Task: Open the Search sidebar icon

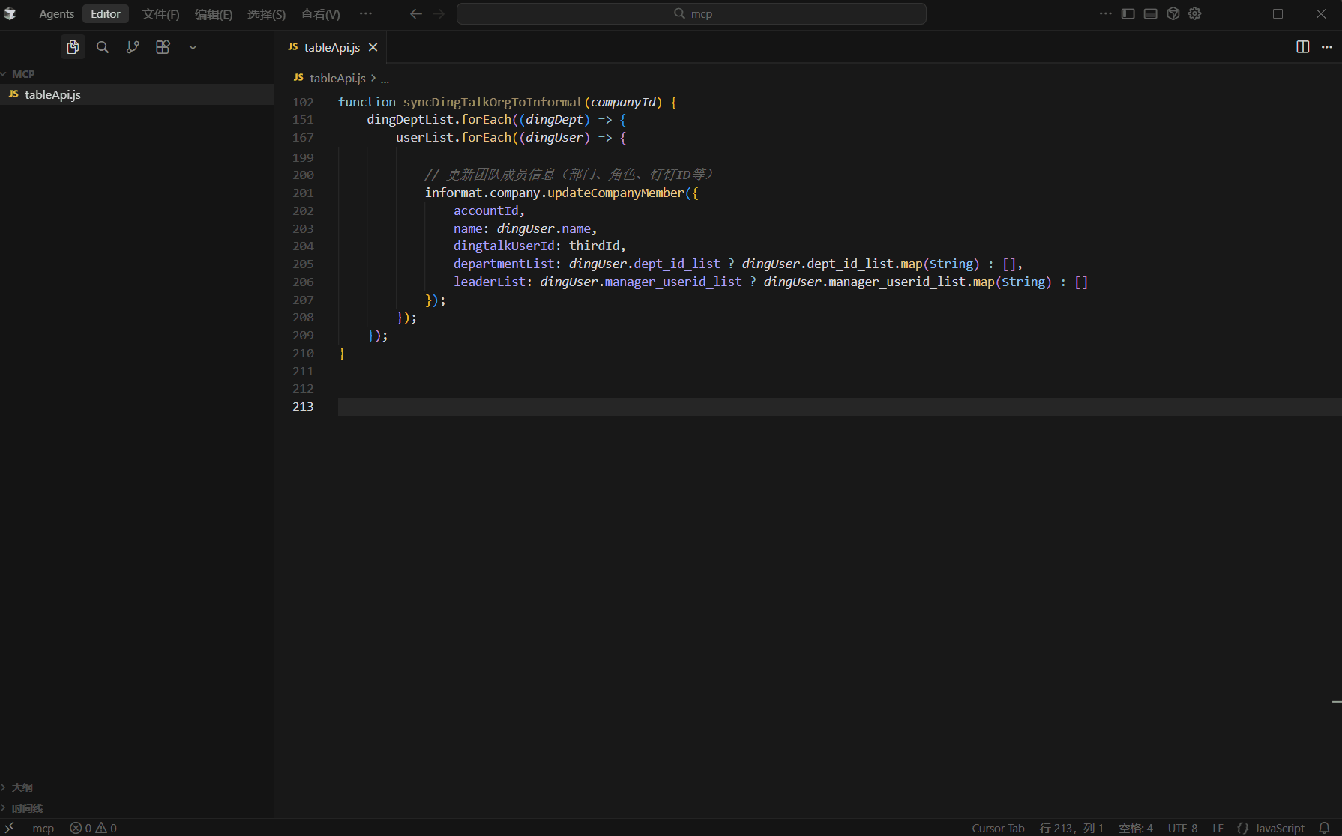Action: 103,47
